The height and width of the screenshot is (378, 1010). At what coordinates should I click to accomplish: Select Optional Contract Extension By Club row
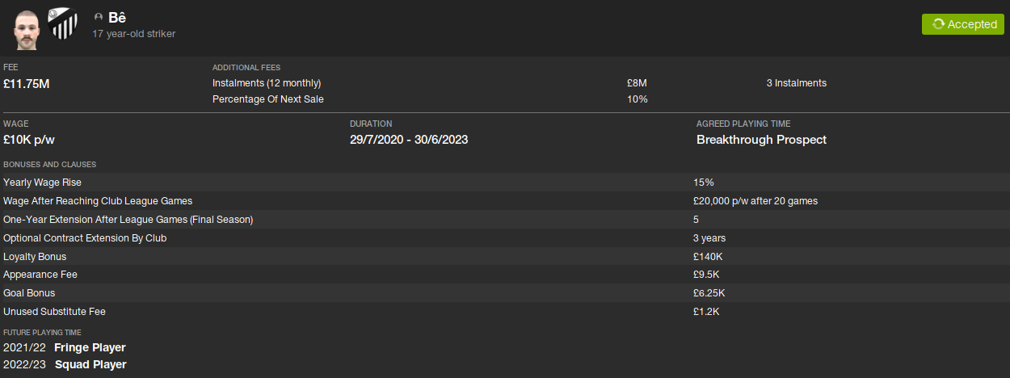[x=90, y=238]
